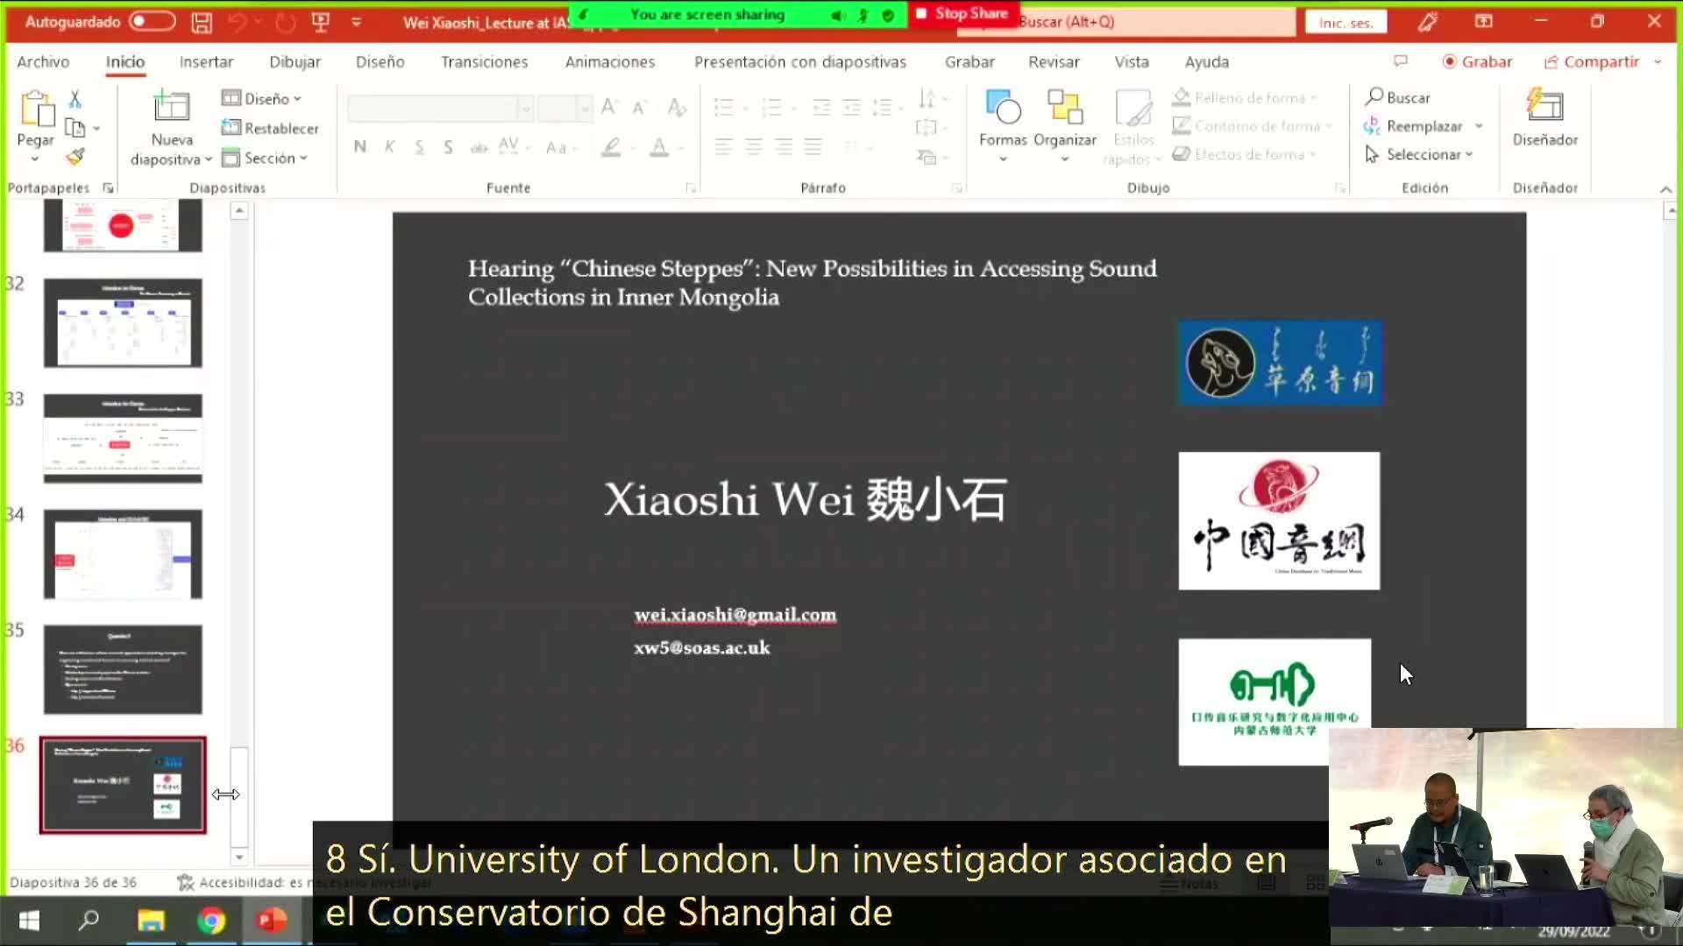
Task: Click the Redo arrow icon
Action: (284, 22)
